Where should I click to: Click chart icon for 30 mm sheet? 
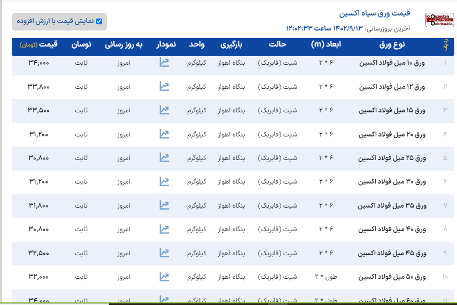(x=164, y=181)
